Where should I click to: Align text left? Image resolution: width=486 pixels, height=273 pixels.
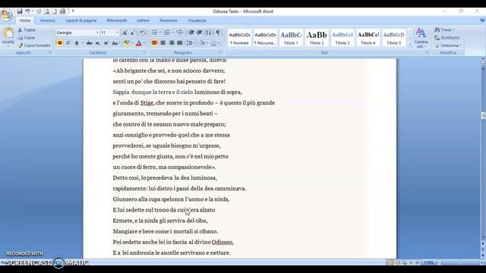coord(154,43)
